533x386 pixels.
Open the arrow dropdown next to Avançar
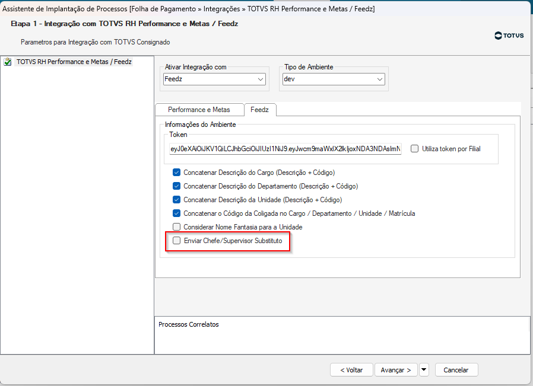[x=424, y=369]
